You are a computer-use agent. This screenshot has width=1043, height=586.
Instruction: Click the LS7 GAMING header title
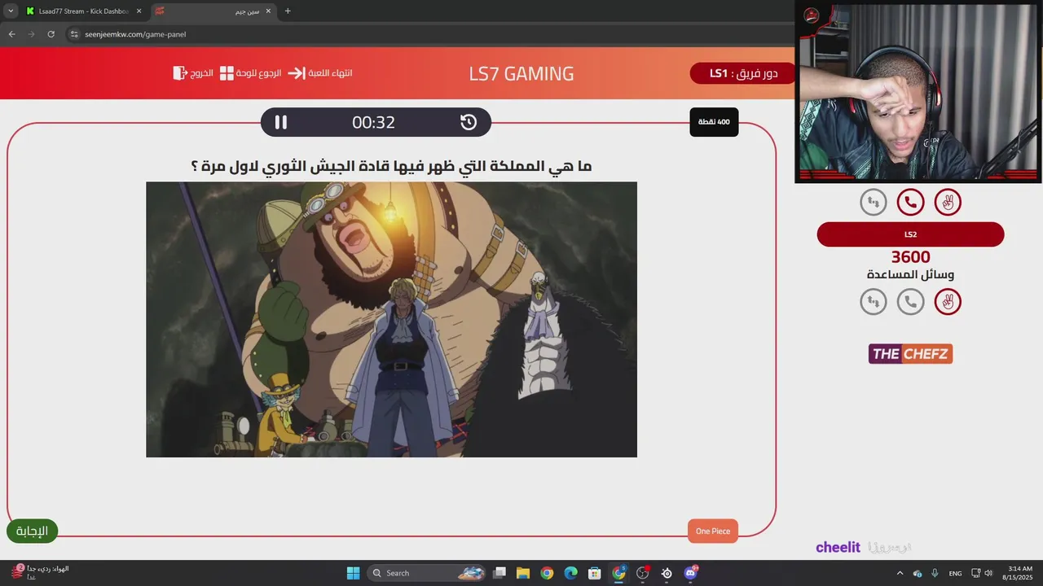tap(521, 74)
